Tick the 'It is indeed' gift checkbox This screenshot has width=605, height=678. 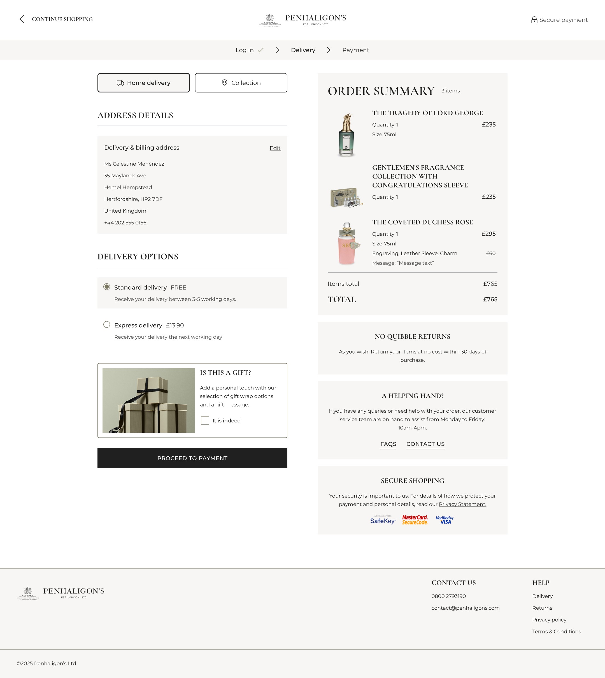tap(205, 421)
